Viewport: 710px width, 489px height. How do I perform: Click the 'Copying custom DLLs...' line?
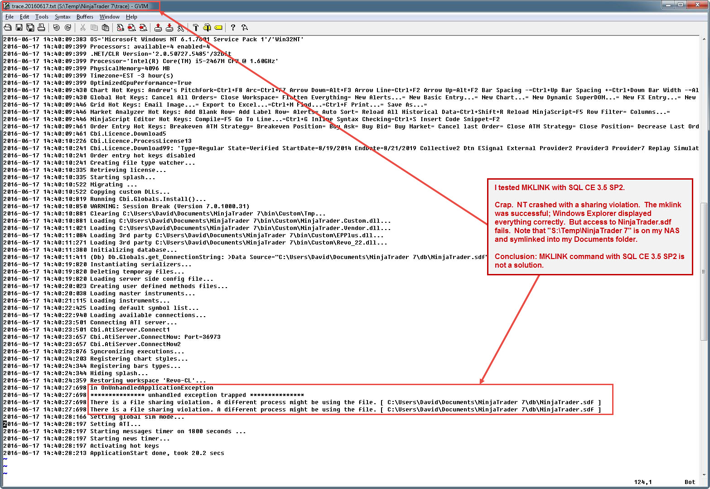(87, 192)
